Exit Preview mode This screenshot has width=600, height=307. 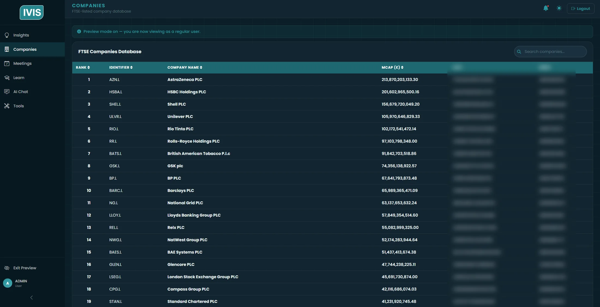point(32,268)
